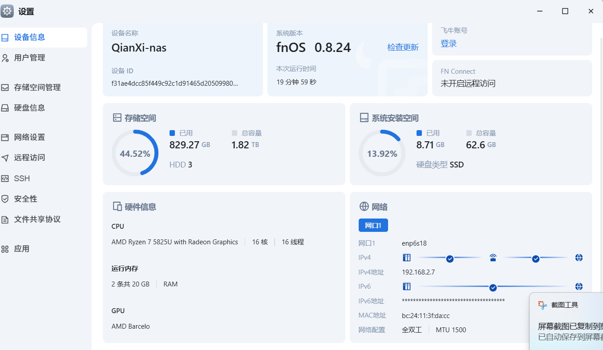Click the 系统安装空间 heading icon
This screenshot has height=350, width=603.
364,118
